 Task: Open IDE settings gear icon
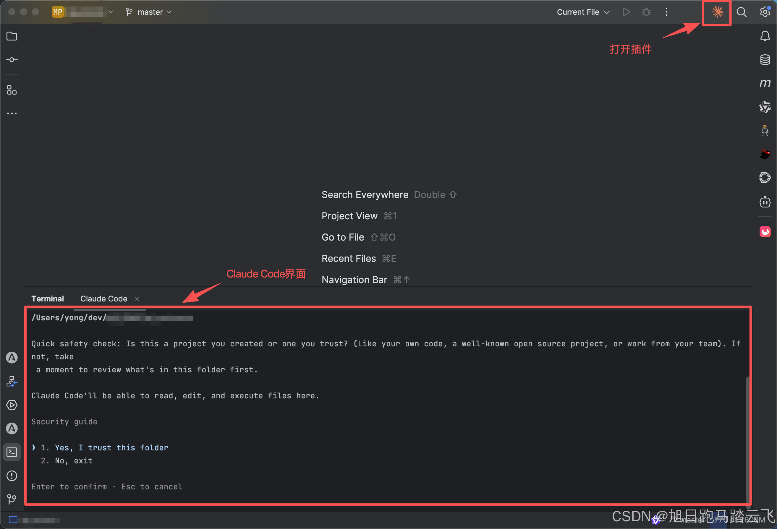click(x=765, y=12)
